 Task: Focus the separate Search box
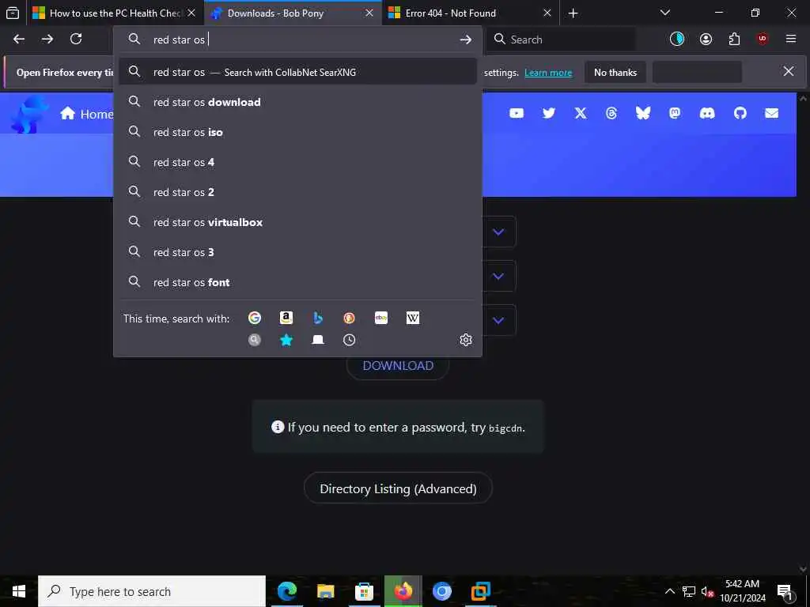(561, 40)
